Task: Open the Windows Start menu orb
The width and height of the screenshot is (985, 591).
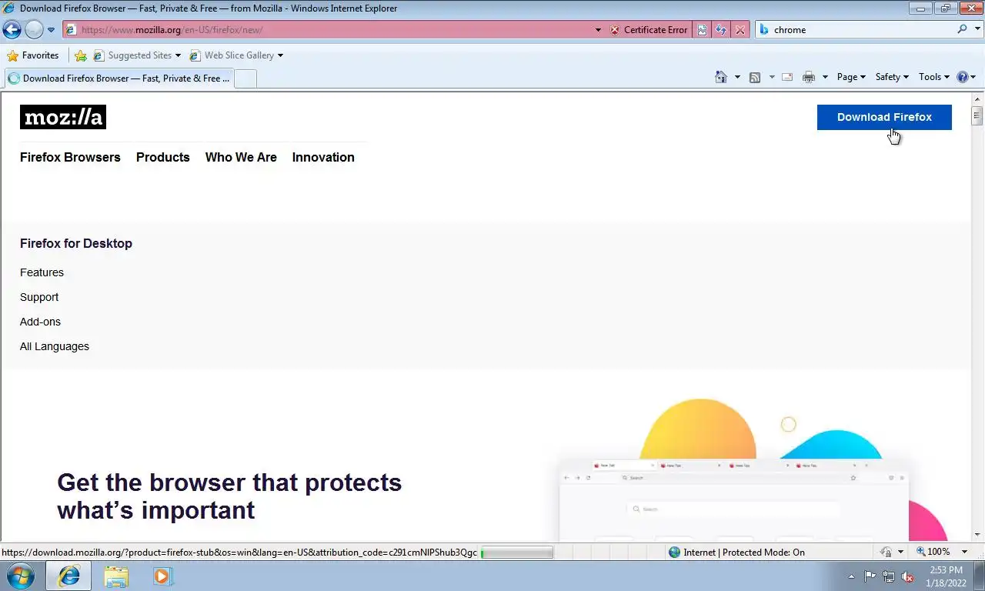Action: 20,576
